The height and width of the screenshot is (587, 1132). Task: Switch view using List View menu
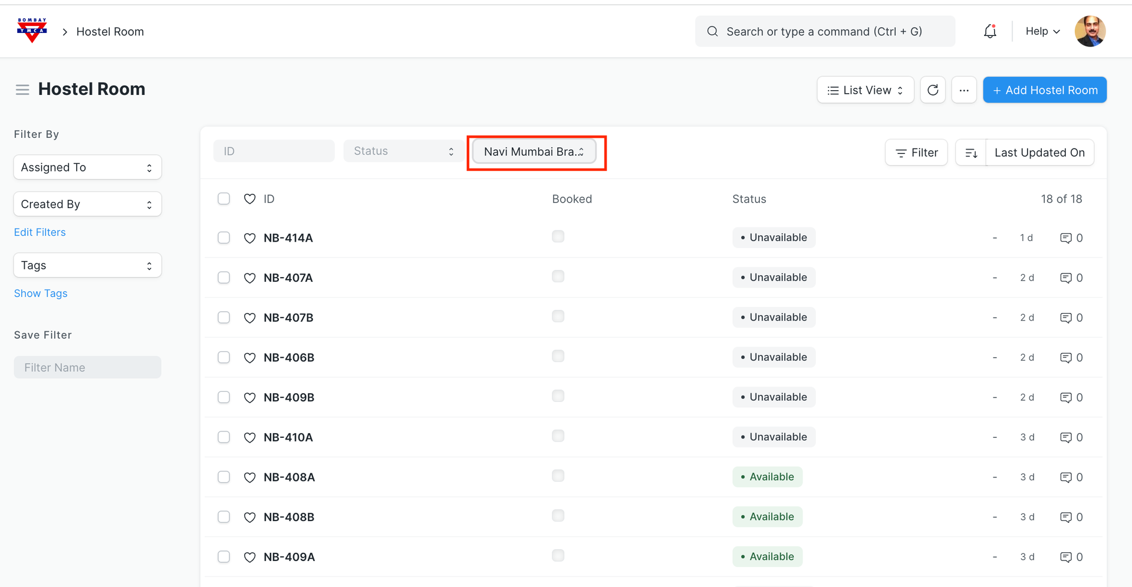(865, 90)
